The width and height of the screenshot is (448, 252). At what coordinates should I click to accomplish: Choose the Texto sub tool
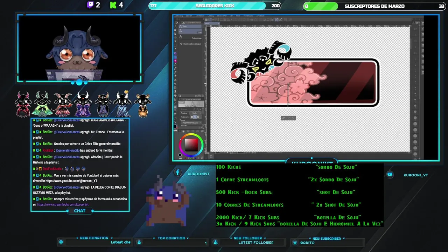click(x=190, y=31)
